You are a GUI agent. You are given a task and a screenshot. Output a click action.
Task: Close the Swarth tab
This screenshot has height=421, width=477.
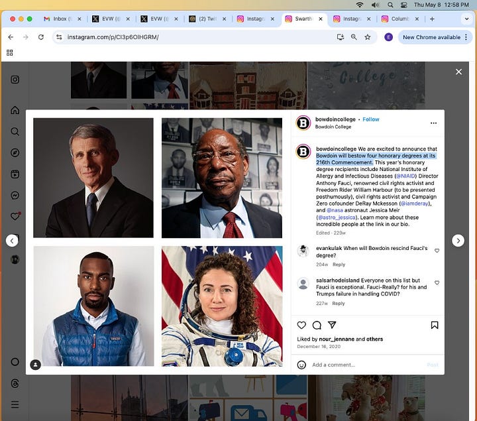click(x=321, y=19)
